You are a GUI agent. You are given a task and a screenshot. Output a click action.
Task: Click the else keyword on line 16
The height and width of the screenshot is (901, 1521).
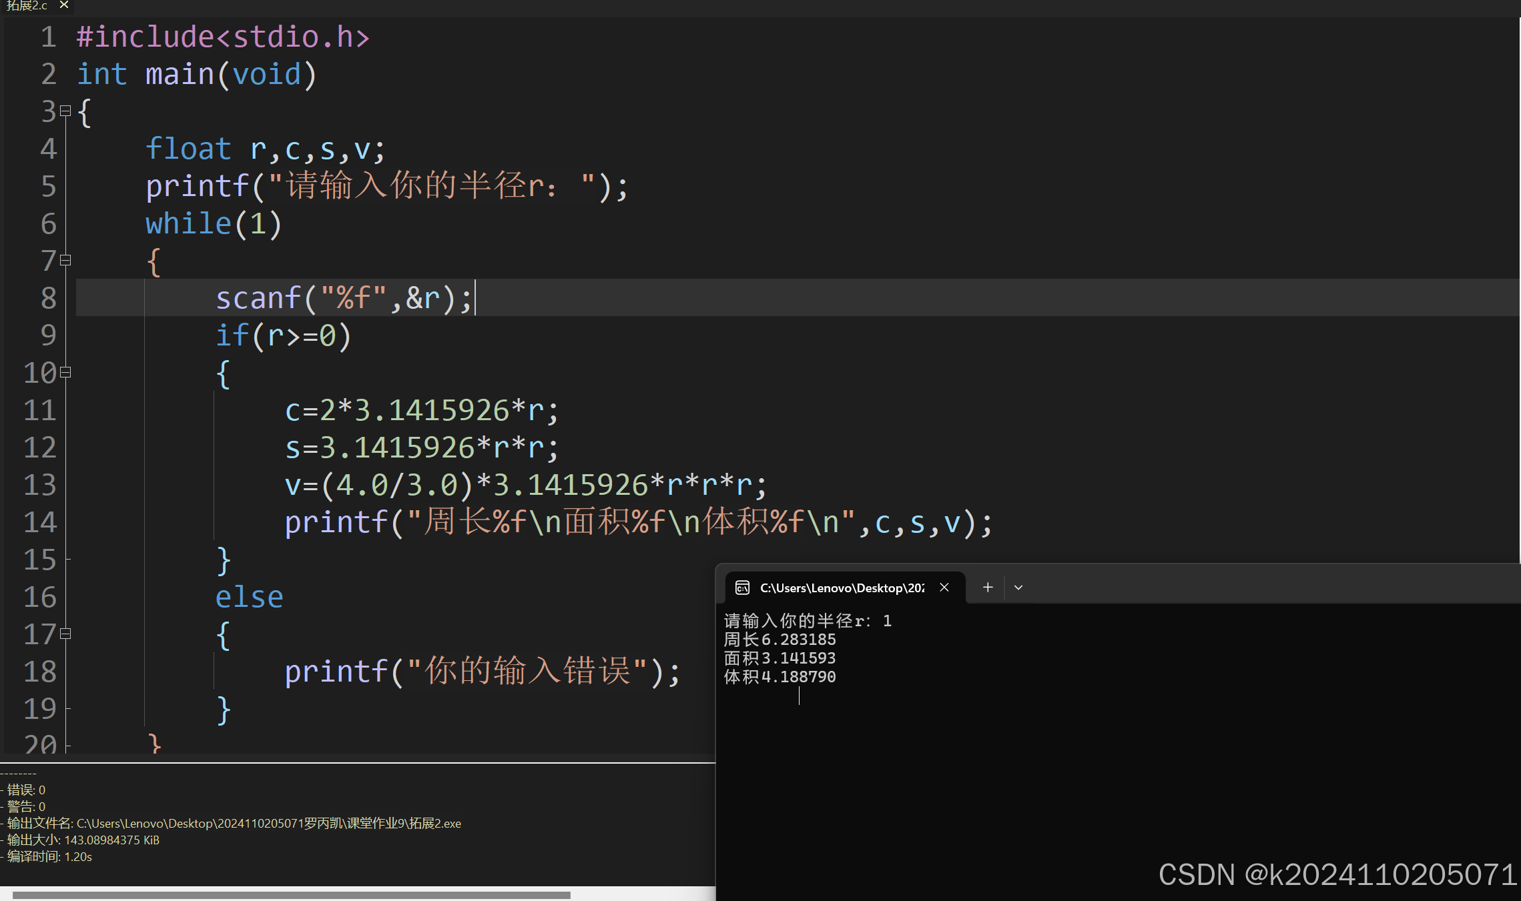pos(249,597)
